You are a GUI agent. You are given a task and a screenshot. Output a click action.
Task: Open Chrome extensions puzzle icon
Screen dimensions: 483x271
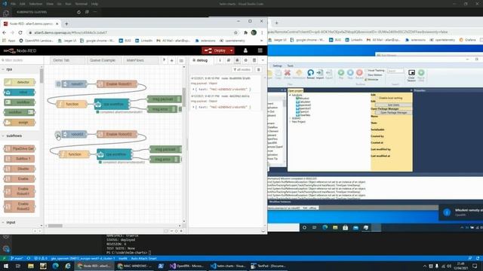pos(245,32)
